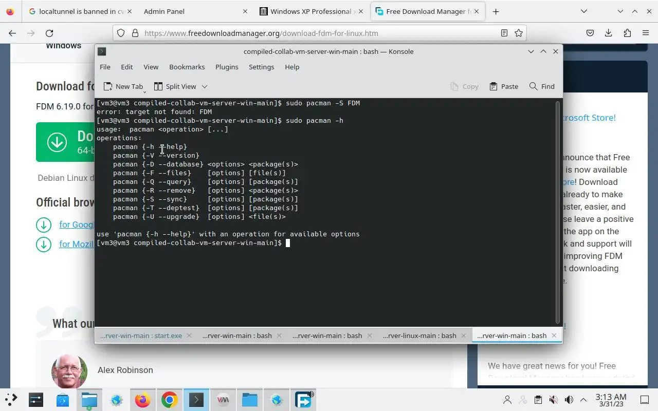
Task: Click the clock showing 3:13 AM
Action: click(611, 400)
